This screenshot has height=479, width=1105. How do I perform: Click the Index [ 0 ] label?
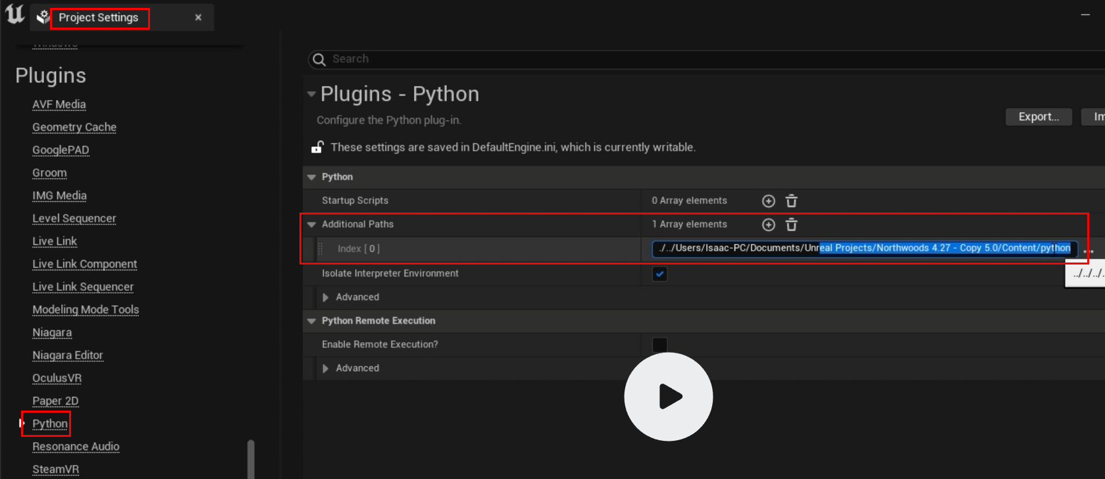coord(359,249)
